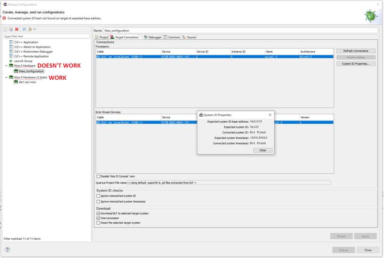Toggle Disable 'Nios II Console' view checkbox
The image size is (384, 258).
coord(98,176)
